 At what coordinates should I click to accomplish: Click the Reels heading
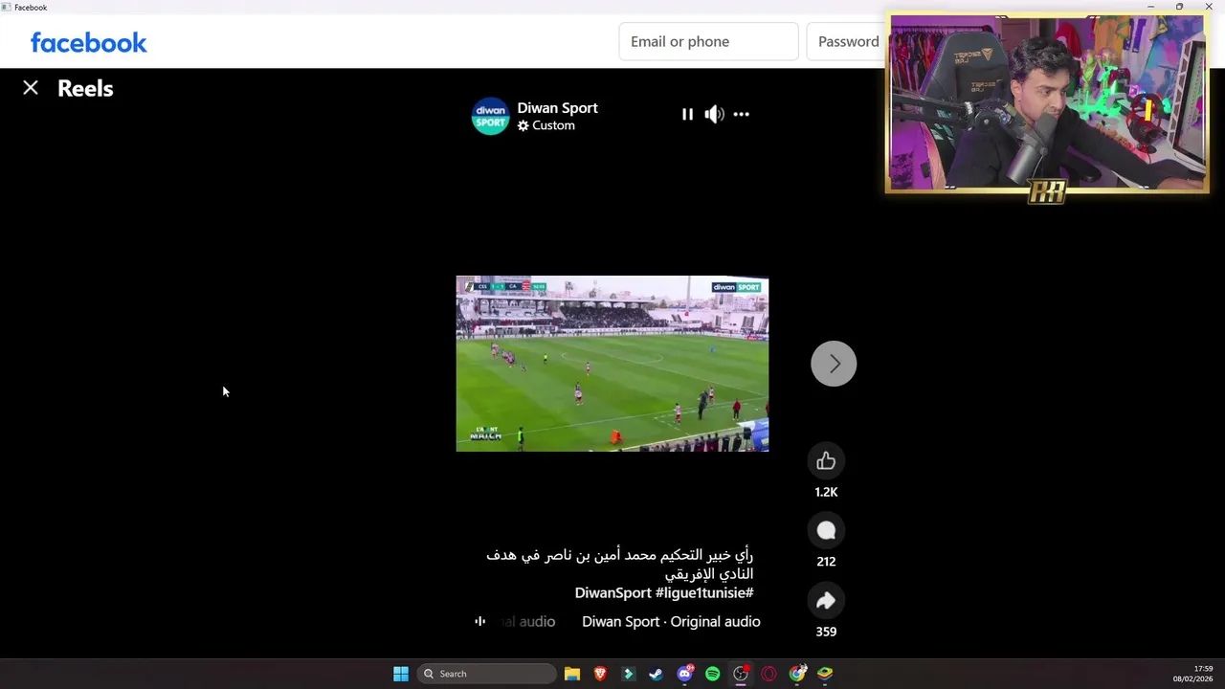(85, 88)
